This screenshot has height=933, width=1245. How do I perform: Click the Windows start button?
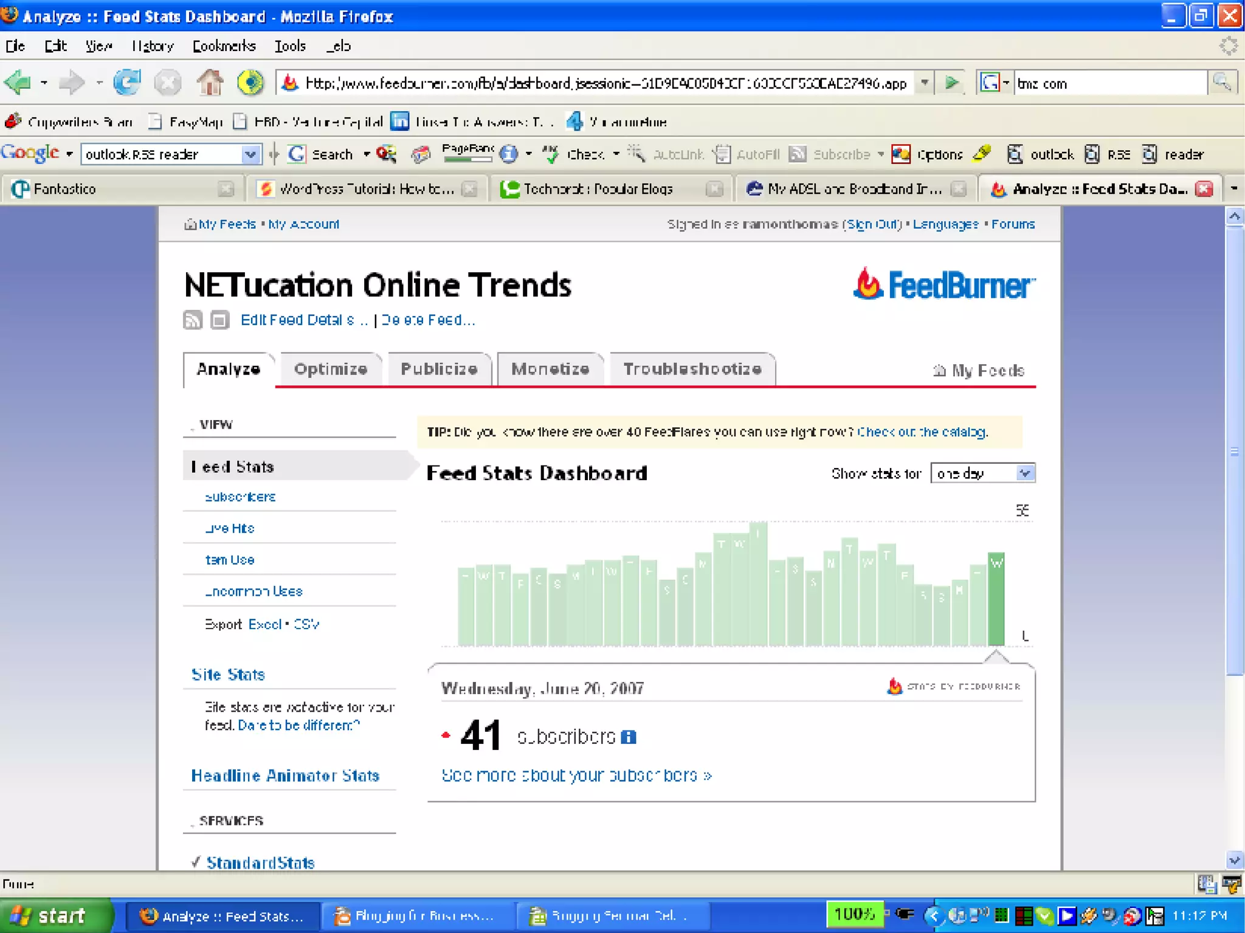point(55,915)
